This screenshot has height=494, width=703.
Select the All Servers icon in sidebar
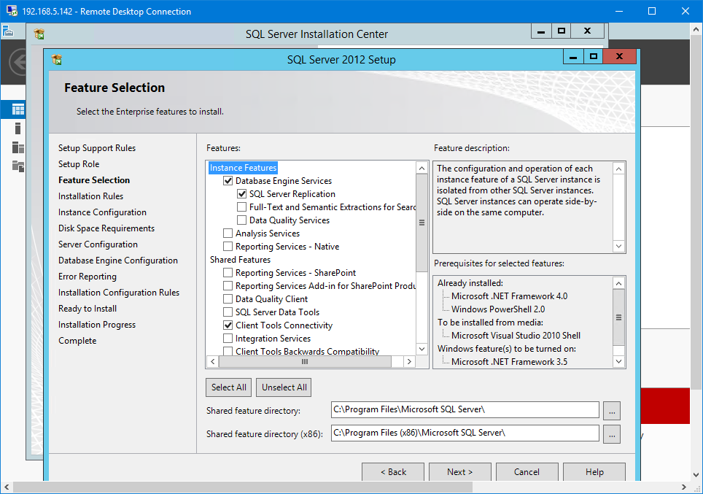[x=18, y=147]
